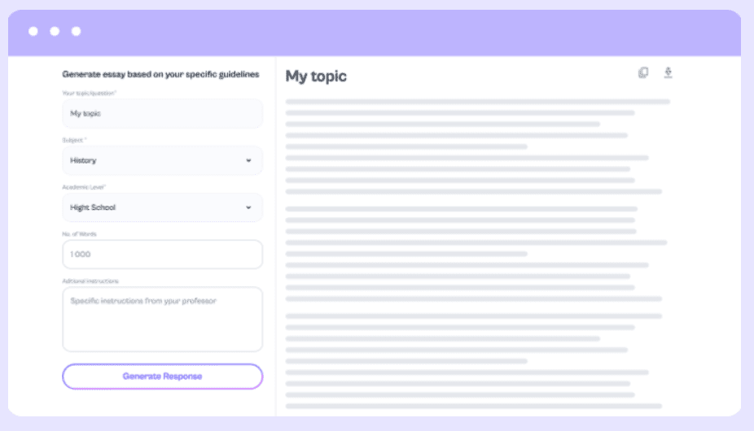
Task: Select the History subject combo box
Action: click(x=155, y=161)
